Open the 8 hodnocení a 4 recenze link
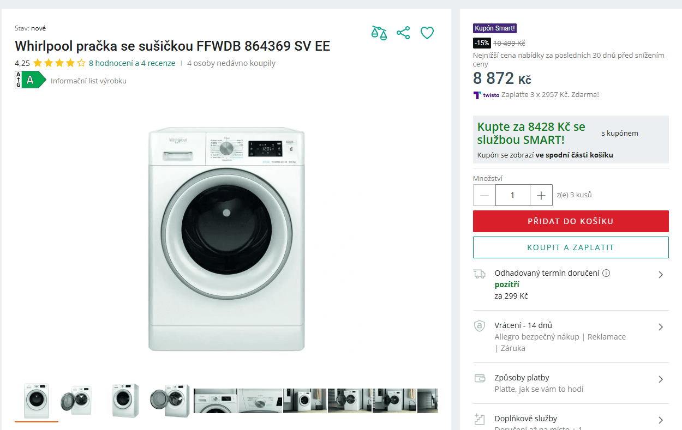Screen dimensions: 682x430 tap(132, 63)
